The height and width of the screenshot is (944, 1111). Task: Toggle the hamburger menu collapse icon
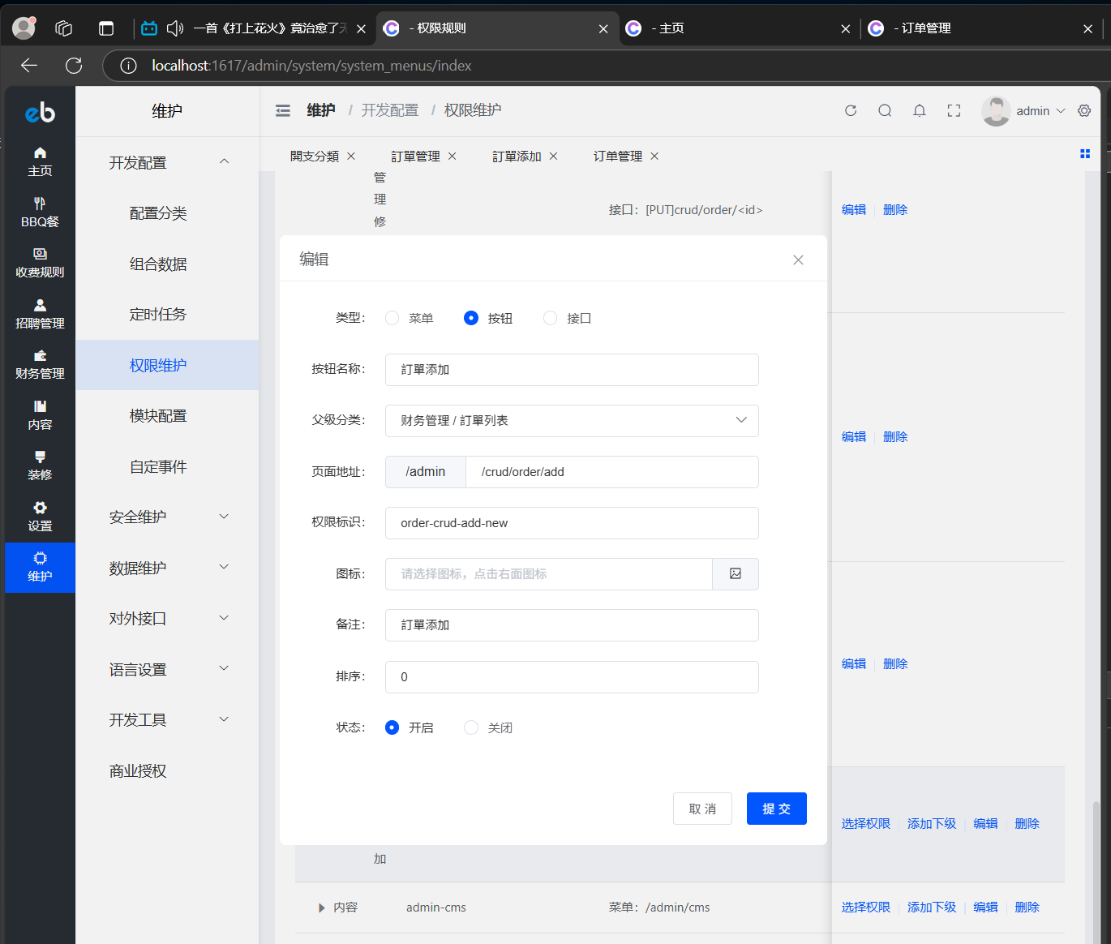[x=282, y=110]
